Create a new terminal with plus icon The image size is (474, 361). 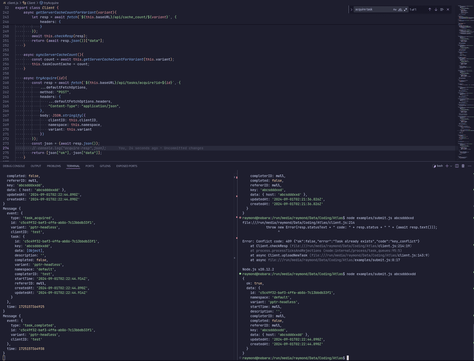pyautogui.click(x=447, y=166)
